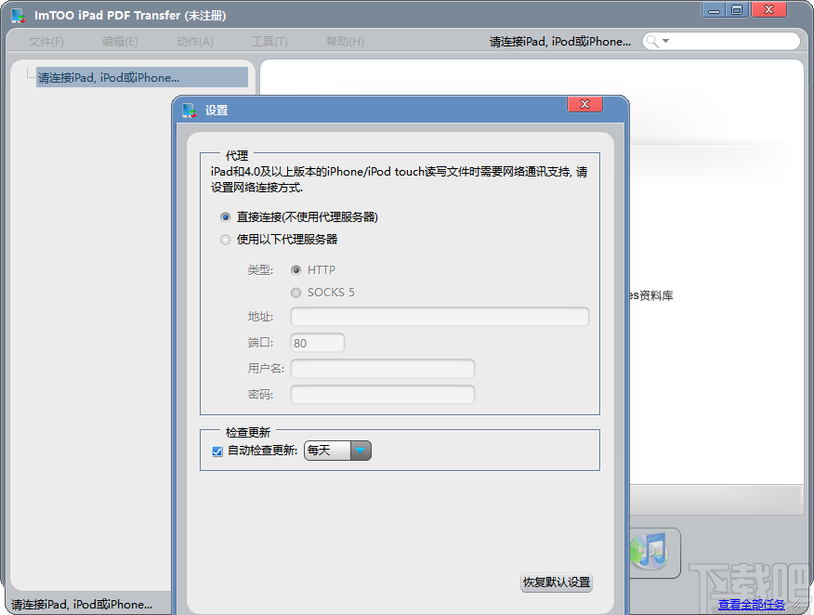Screen dimensions: 814x615
Task: Uncheck 自动检查更新 automatic update checkbox
Action: point(218,450)
